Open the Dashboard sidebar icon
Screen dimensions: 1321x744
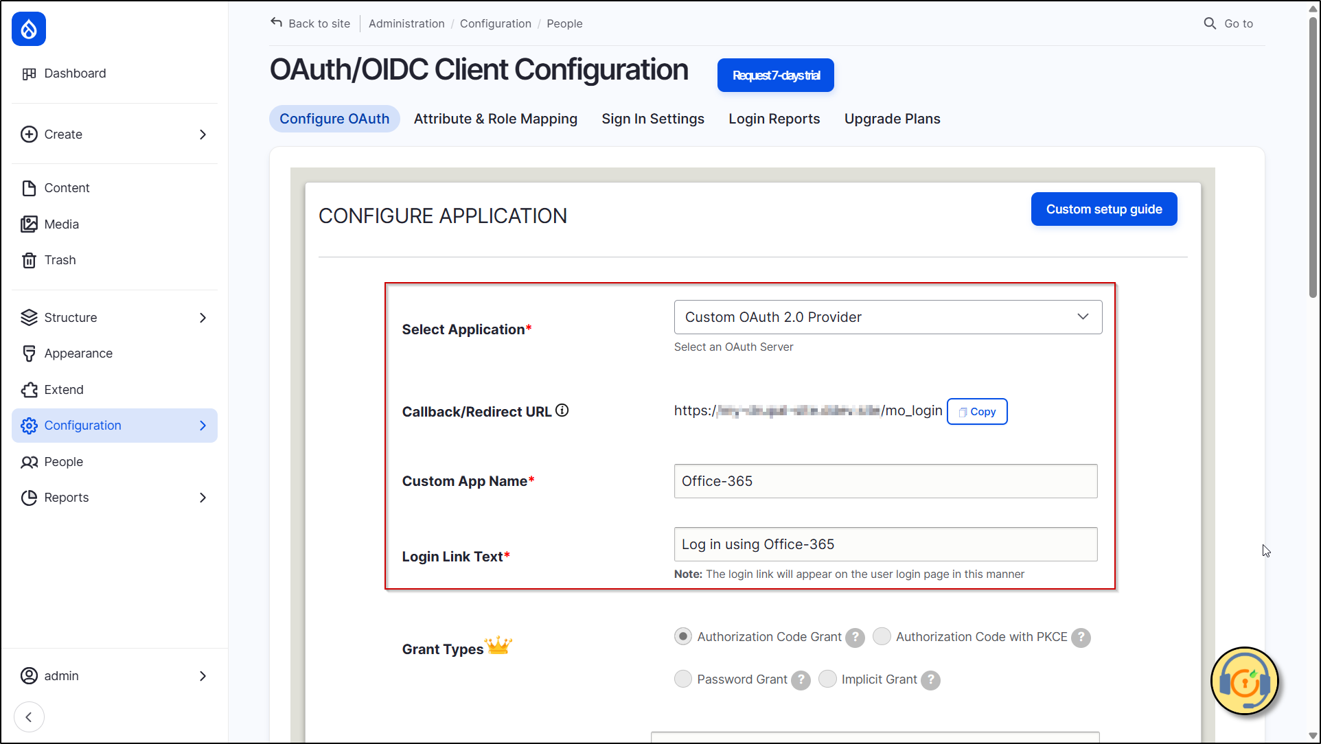tap(29, 73)
